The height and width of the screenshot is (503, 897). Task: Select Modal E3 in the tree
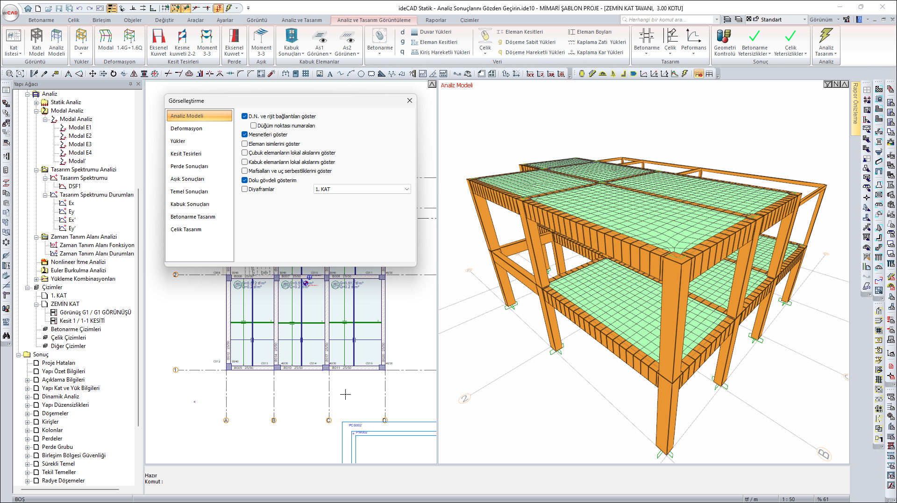(80, 144)
